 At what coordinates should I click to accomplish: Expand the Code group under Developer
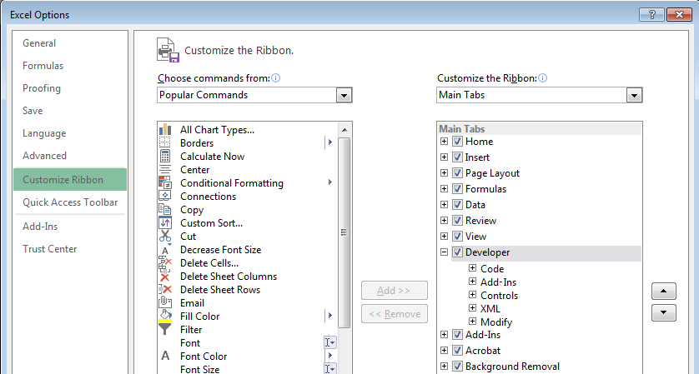coord(473,268)
